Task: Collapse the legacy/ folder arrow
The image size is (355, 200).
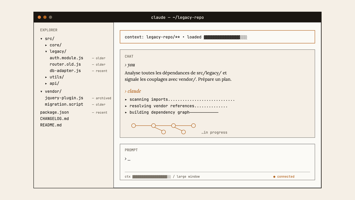Action: (x=46, y=52)
